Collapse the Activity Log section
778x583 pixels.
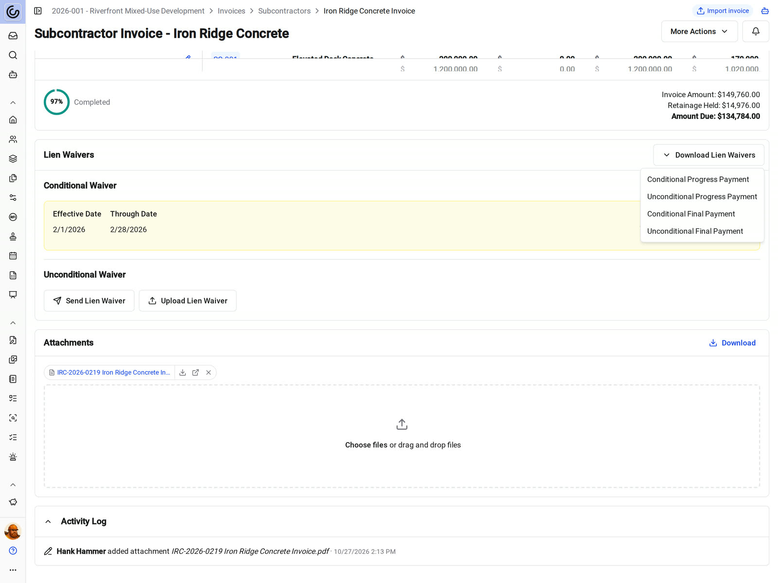pyautogui.click(x=48, y=521)
